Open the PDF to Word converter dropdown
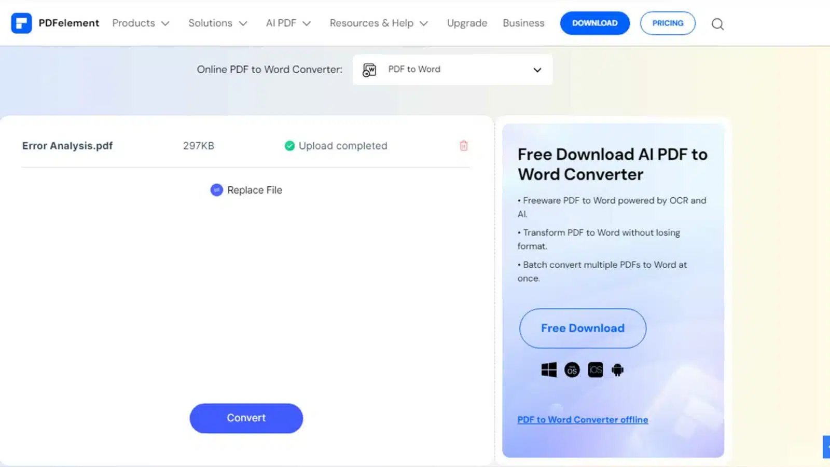Image resolution: width=830 pixels, height=467 pixels. click(x=452, y=70)
